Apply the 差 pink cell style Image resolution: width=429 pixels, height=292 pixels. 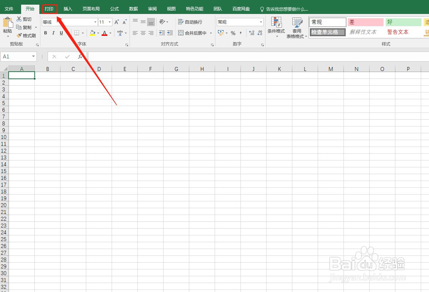pyautogui.click(x=366, y=22)
